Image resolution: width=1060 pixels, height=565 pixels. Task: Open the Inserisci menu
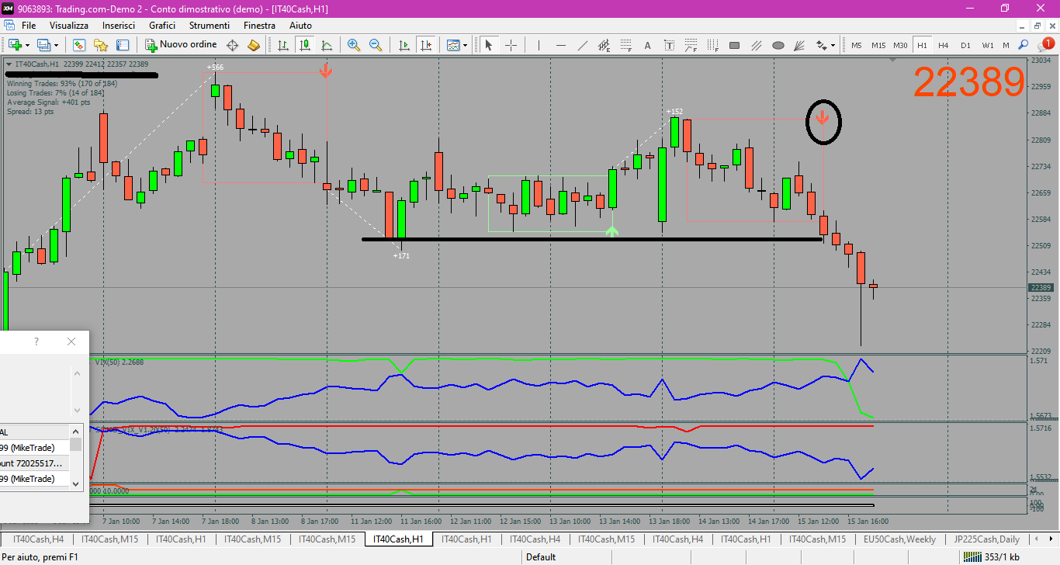[119, 26]
